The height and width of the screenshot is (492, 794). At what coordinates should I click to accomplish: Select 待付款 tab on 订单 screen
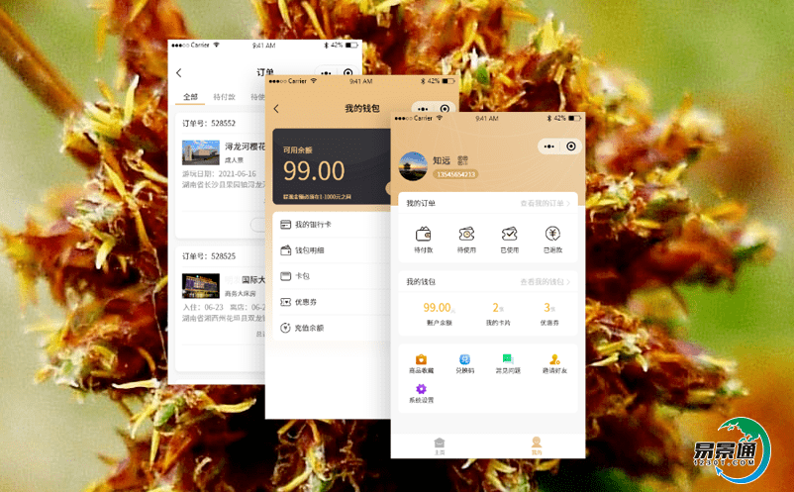(x=225, y=97)
